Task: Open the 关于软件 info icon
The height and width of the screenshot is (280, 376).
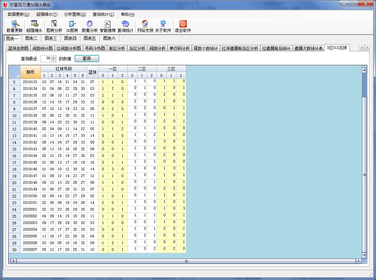Action: 163,24
